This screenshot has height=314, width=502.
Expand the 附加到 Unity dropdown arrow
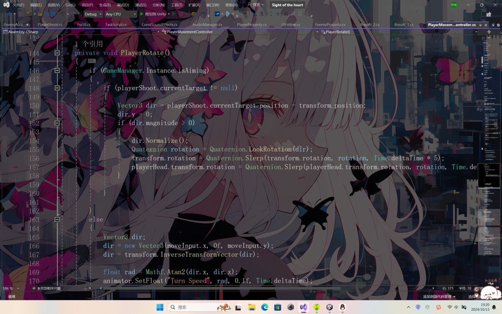point(169,14)
